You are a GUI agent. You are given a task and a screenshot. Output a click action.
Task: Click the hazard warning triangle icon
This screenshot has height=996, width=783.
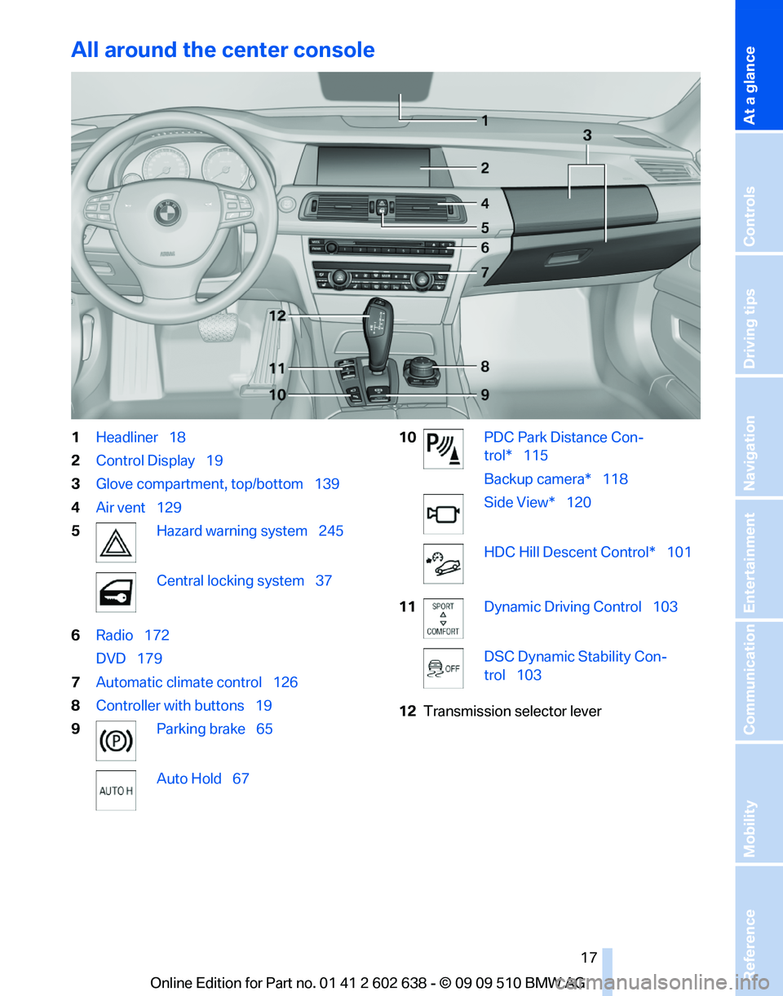point(116,542)
